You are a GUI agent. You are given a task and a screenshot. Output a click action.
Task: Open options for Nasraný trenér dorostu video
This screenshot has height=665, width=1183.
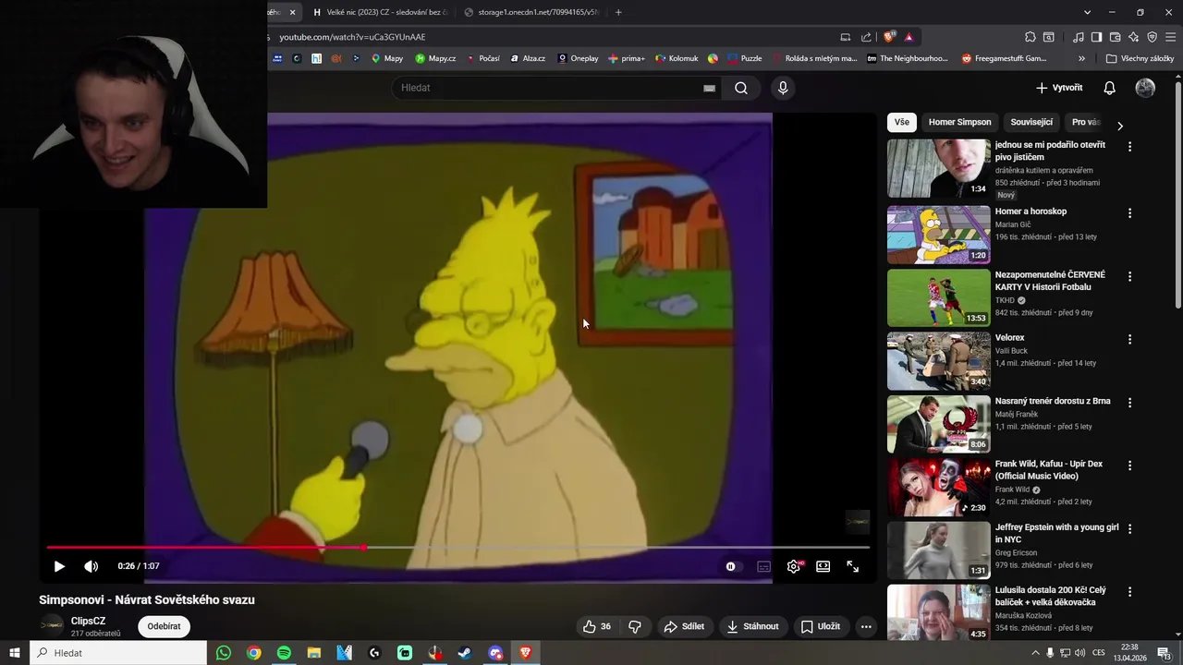click(1129, 403)
